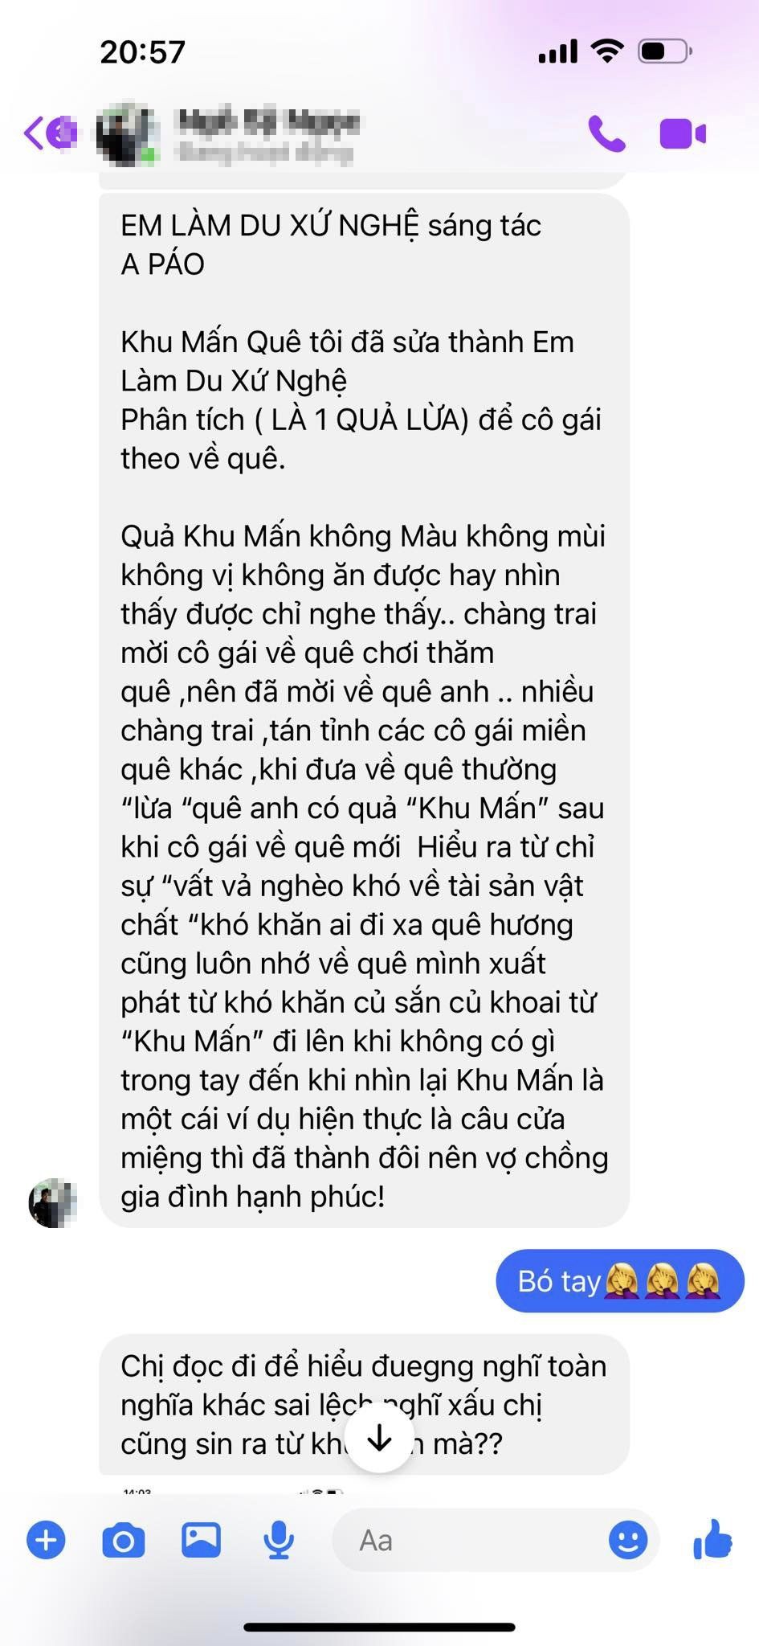Open the blurred contact name header
The image size is (759, 1646).
[x=268, y=135]
